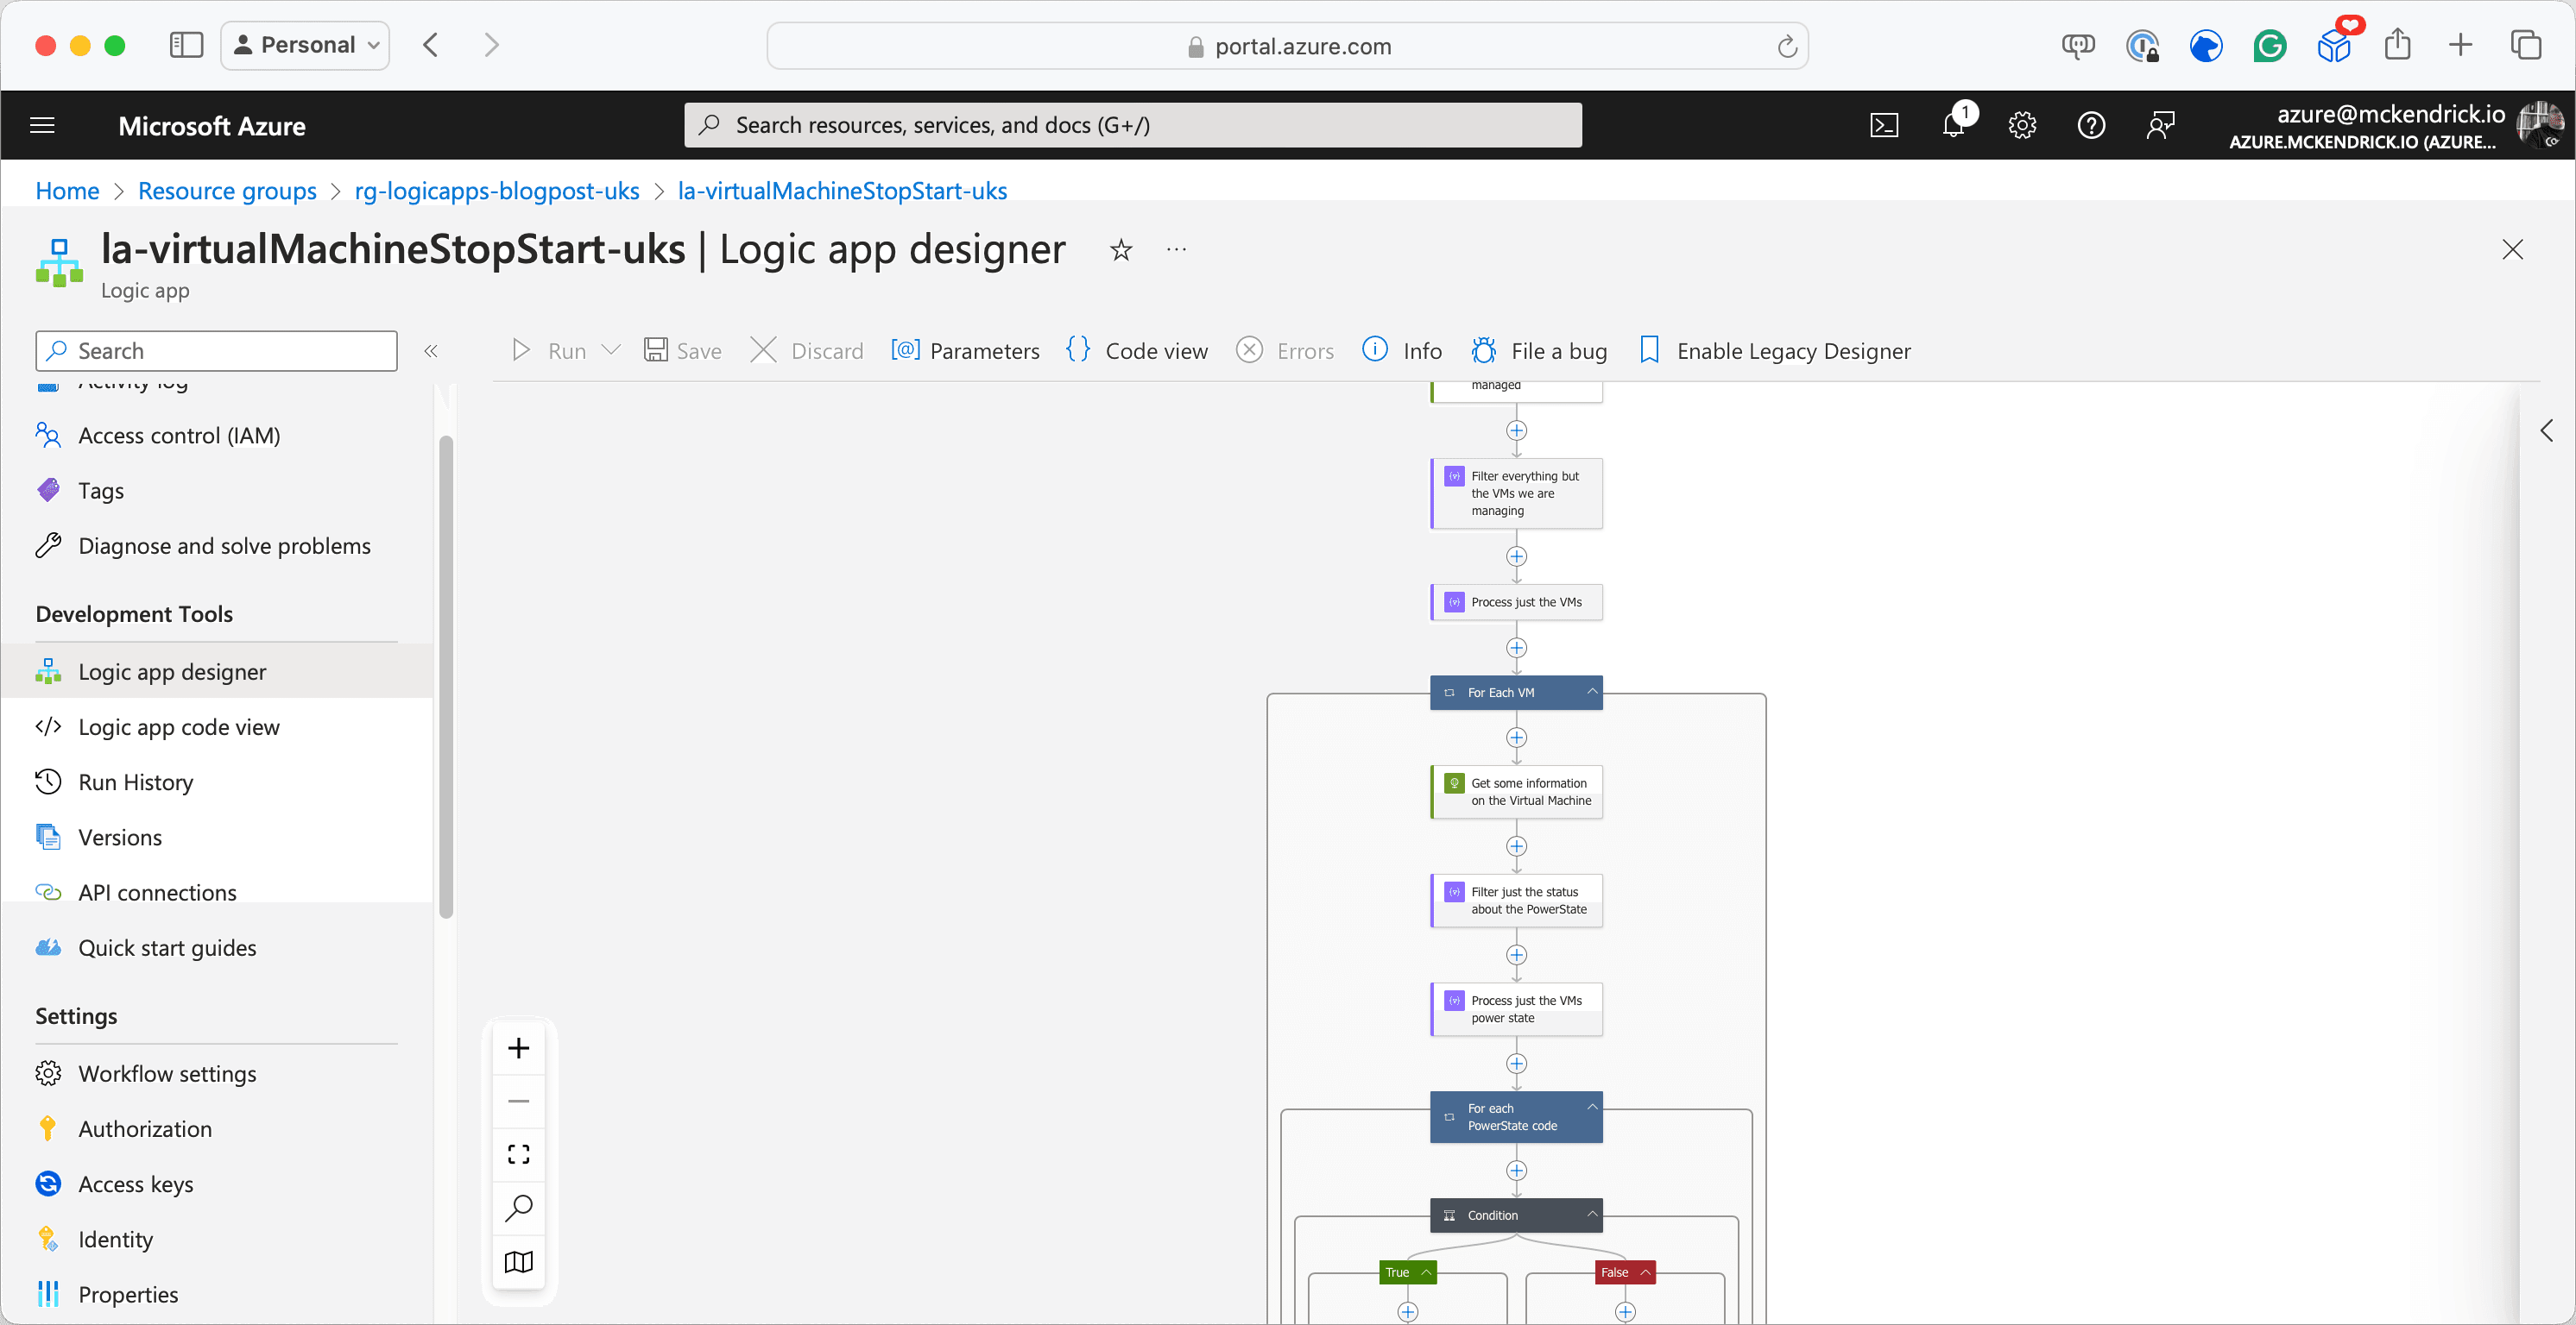Open the notifications bell

[x=1953, y=125]
